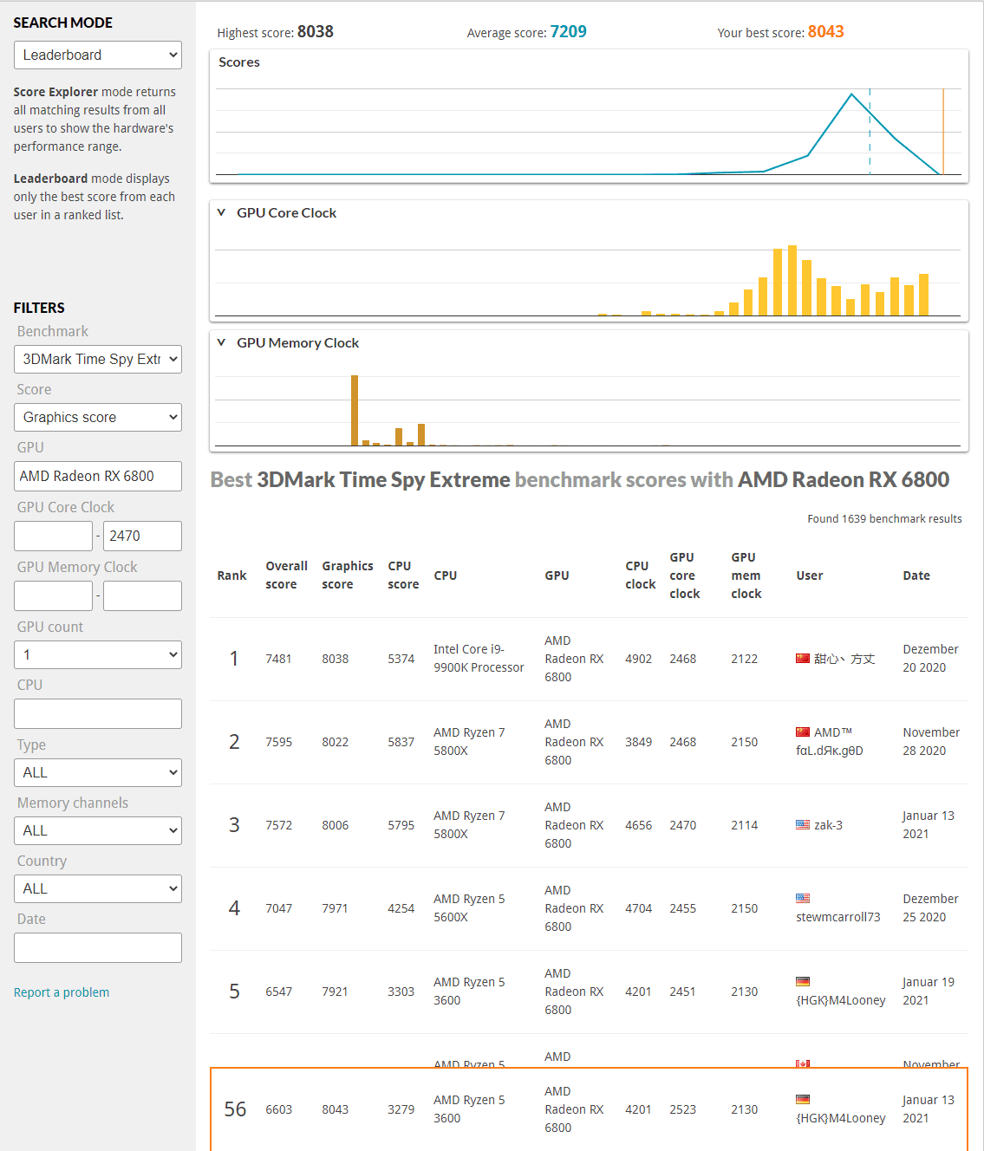Open user profile stewmcarroll73

[x=838, y=917]
